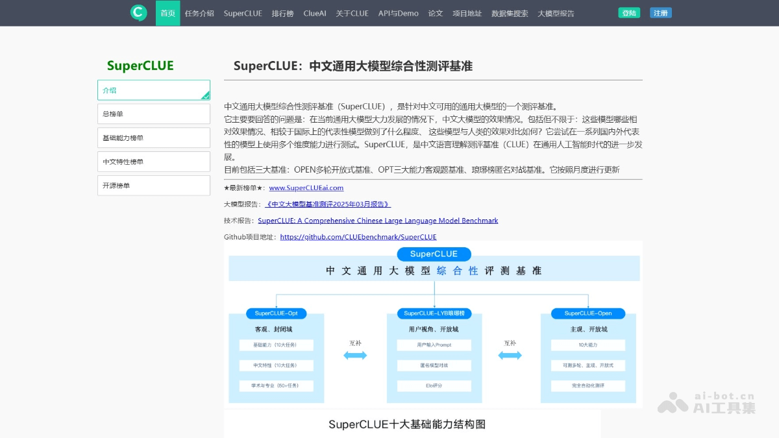The height and width of the screenshot is (438, 779).
Task: Open the 排行榜 navigation item
Action: 282,13
